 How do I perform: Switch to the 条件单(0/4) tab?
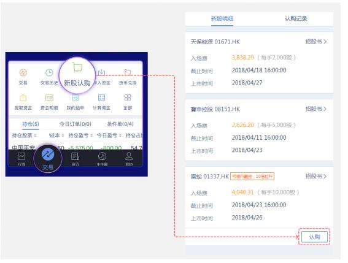click(120, 124)
